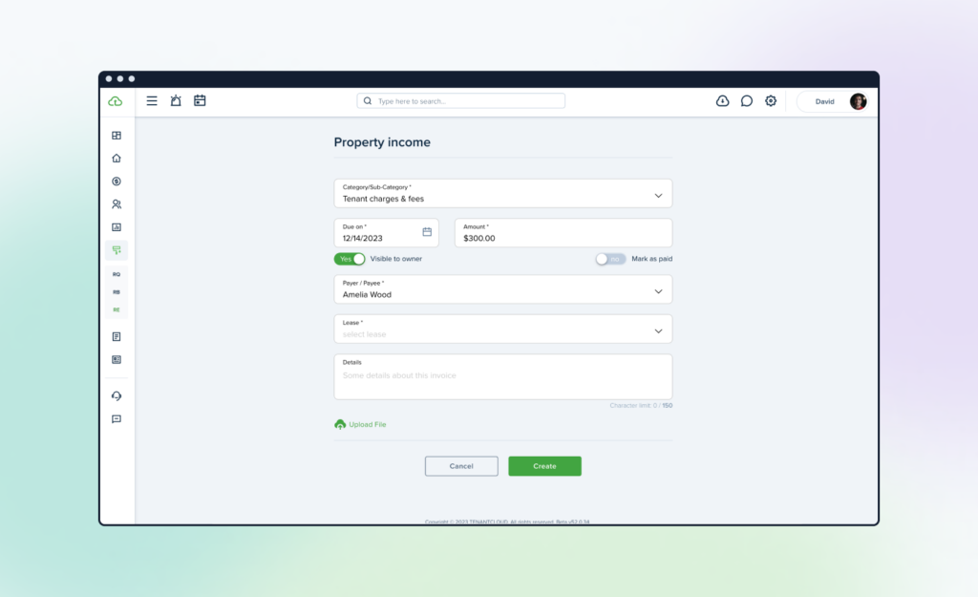Screen dimensions: 978x597
Task: Open the alarm notifications icon
Action: point(176,100)
